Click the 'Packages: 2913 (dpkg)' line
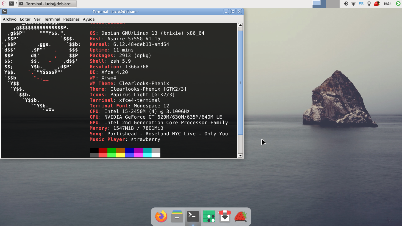This screenshot has width=402, height=226. coord(121,56)
